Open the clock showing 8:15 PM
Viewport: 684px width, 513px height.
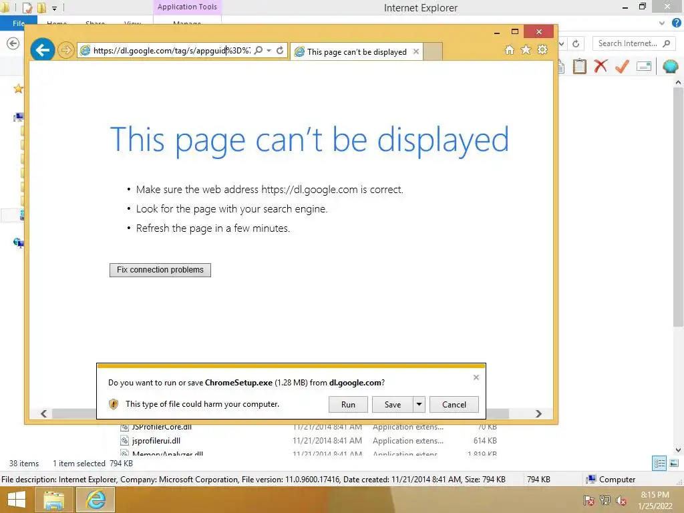[655, 500]
